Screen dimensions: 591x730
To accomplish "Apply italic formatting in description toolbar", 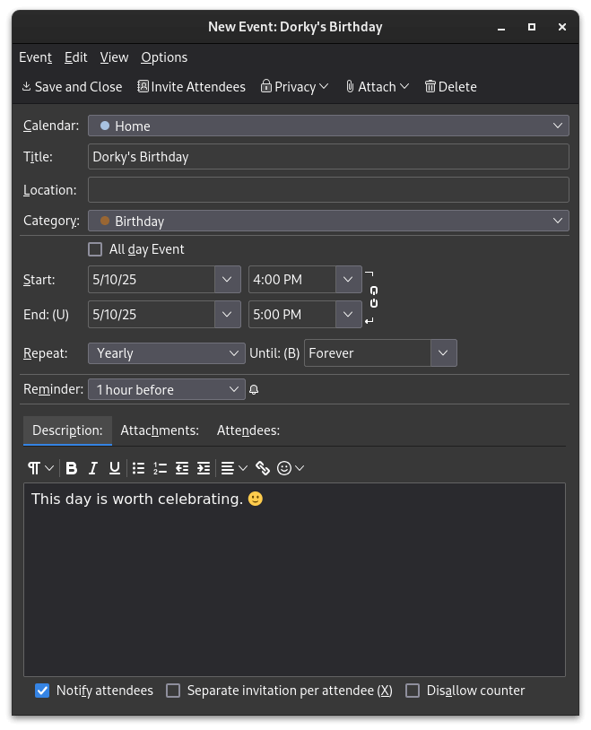I will click(93, 468).
